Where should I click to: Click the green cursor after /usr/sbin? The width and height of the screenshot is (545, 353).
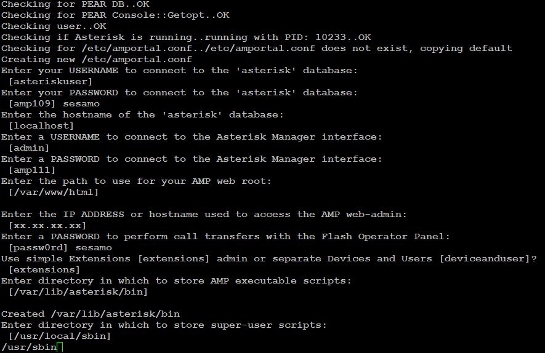tap(60, 347)
